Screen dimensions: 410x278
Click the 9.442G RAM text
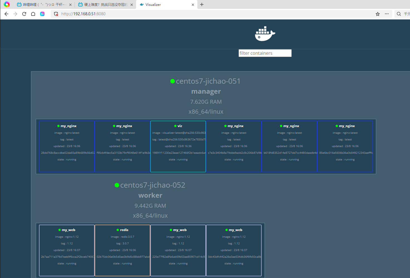pos(150,206)
